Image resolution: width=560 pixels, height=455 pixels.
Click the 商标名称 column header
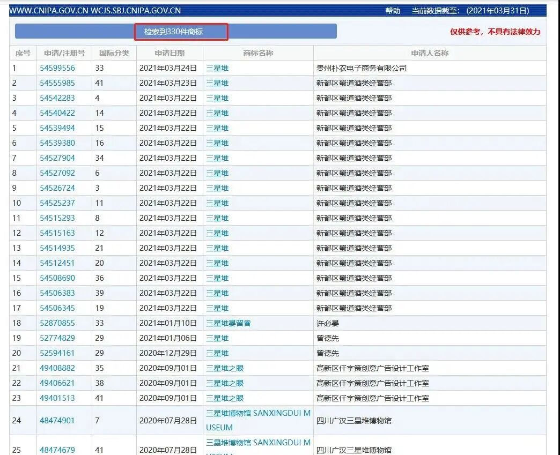tap(258, 53)
